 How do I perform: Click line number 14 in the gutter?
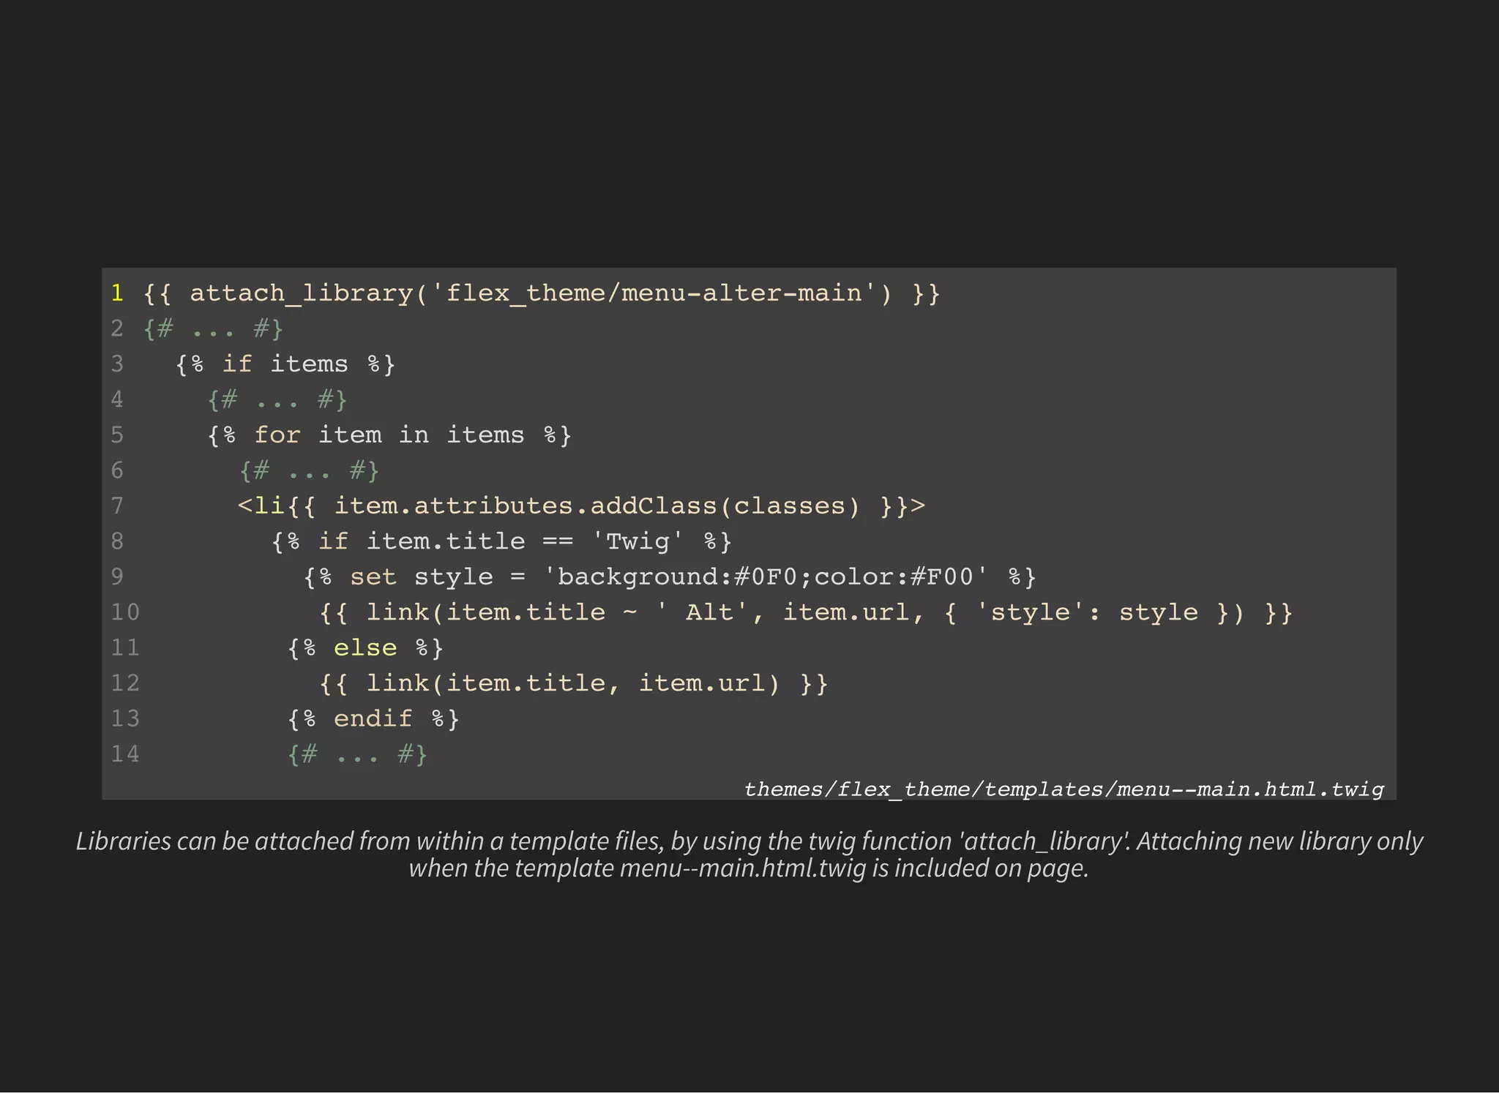[x=125, y=754]
